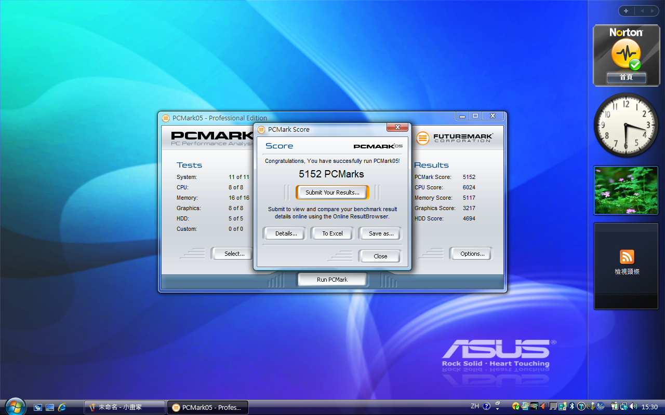
Task: Click the Norton health icon in sidebar gadget
Action: pyautogui.click(x=626, y=54)
